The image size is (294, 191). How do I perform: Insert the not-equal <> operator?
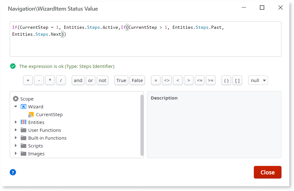click(166, 80)
